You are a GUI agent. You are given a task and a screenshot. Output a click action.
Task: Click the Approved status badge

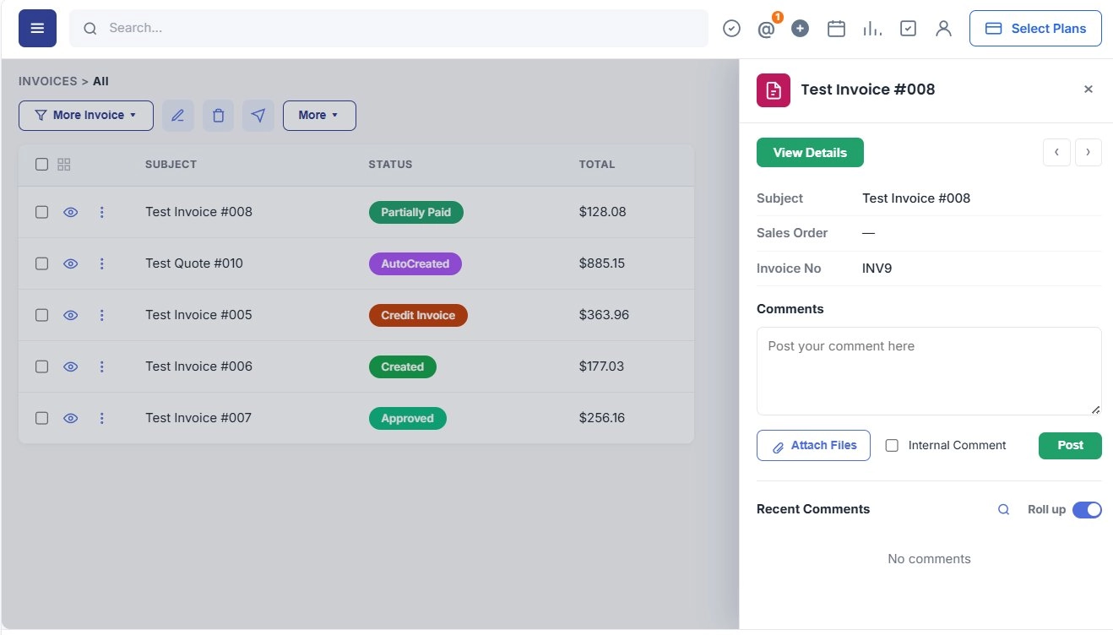click(408, 419)
